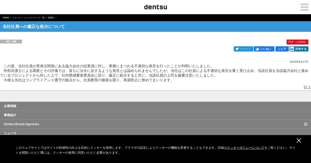Viewport: 311px width, 163px height.
Task: Open the hamburger menu icon
Action: click(305, 7)
